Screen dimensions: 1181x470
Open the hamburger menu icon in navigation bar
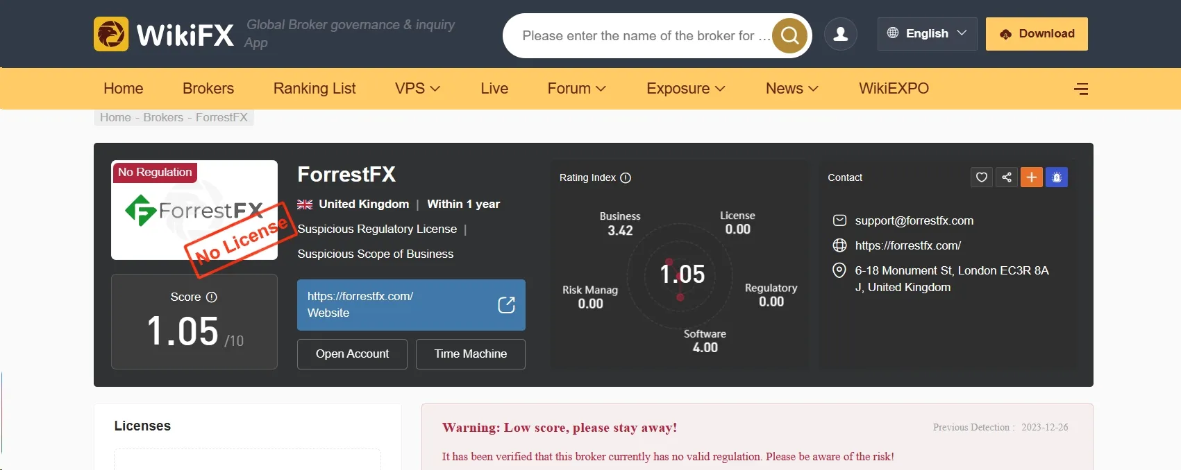pos(1081,89)
